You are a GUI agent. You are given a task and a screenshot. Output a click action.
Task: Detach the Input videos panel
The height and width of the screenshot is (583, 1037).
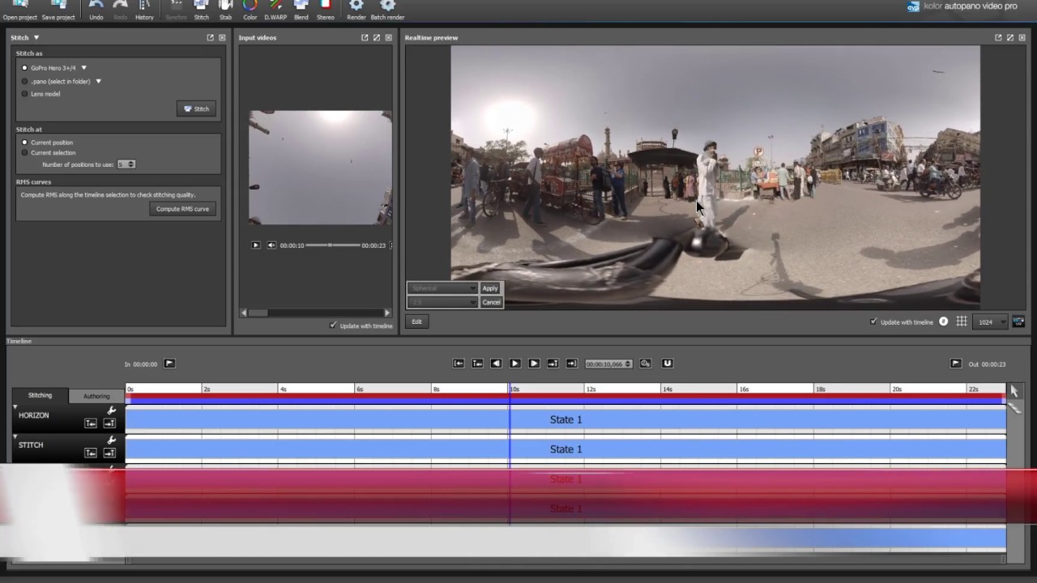[x=365, y=37]
